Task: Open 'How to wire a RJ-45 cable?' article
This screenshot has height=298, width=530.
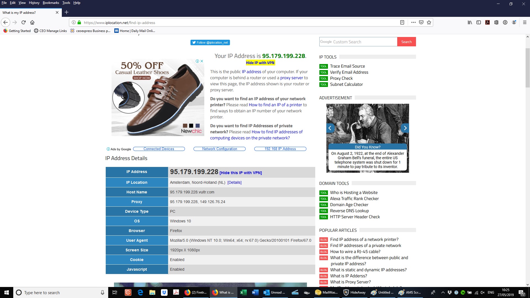Action: (355, 252)
